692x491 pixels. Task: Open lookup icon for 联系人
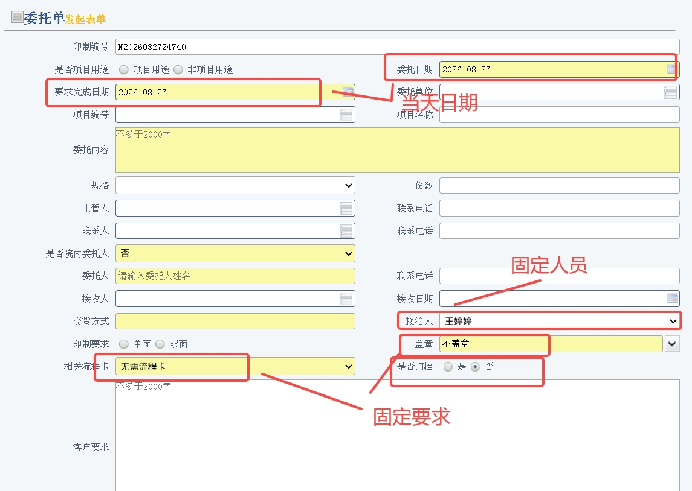(x=346, y=231)
